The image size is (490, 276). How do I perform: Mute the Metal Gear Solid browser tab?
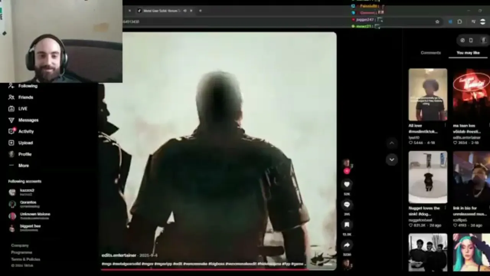tap(185, 11)
